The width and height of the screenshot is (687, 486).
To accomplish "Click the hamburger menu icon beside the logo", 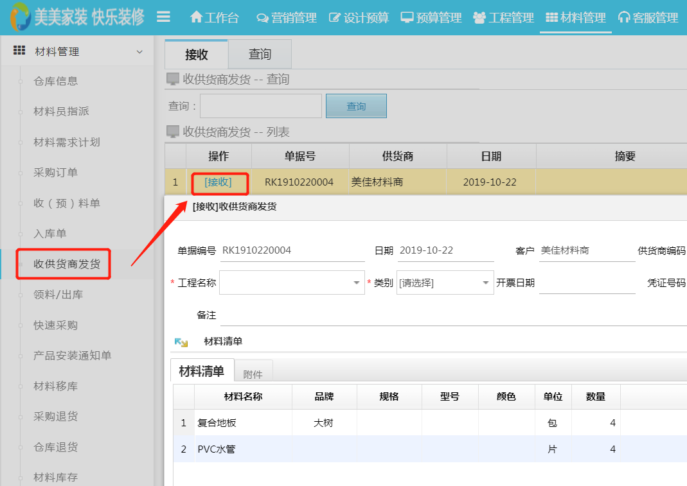I will 163,18.
